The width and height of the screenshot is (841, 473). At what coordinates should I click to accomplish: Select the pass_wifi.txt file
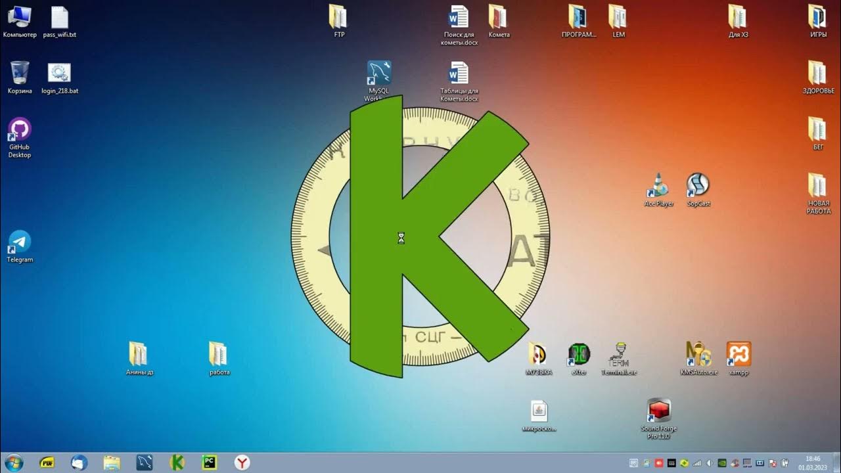pos(60,21)
